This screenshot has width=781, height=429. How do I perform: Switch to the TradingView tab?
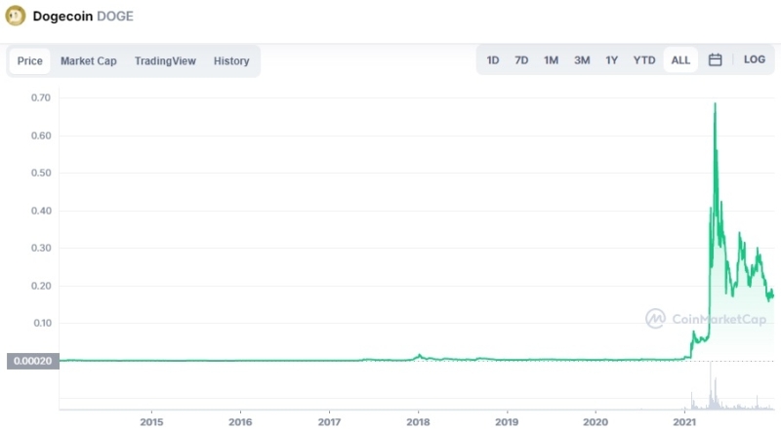(x=165, y=60)
